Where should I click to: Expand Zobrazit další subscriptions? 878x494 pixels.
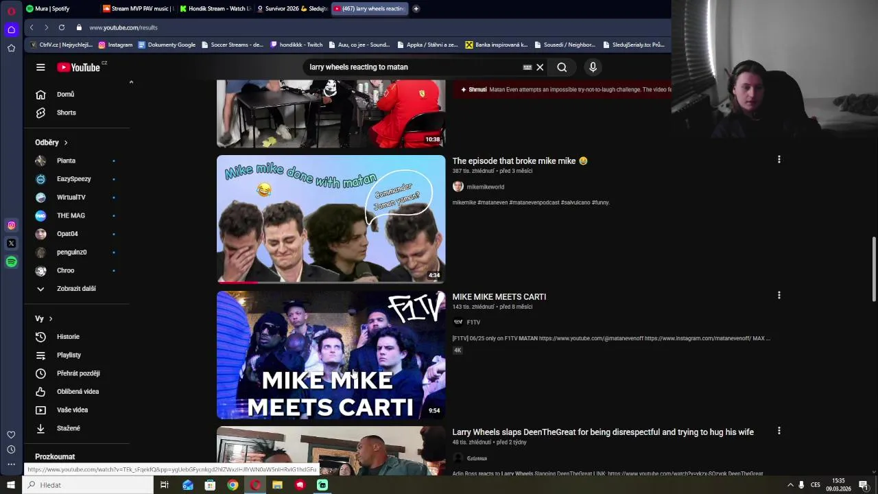[77, 289]
